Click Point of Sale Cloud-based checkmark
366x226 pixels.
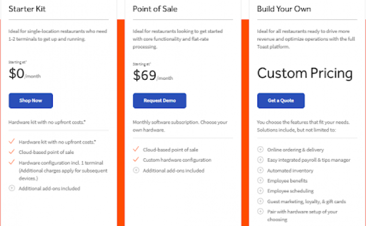point(136,149)
